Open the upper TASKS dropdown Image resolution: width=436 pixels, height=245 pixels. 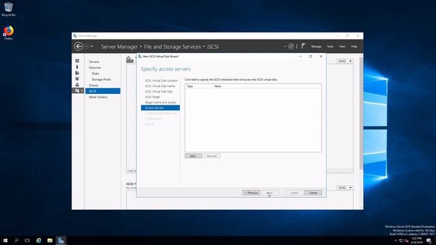345,61
